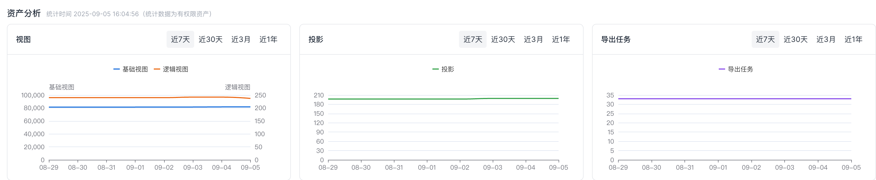Toggle the 基础视图 legend series
Image resolution: width=876 pixels, height=180 pixels.
pyautogui.click(x=135, y=69)
